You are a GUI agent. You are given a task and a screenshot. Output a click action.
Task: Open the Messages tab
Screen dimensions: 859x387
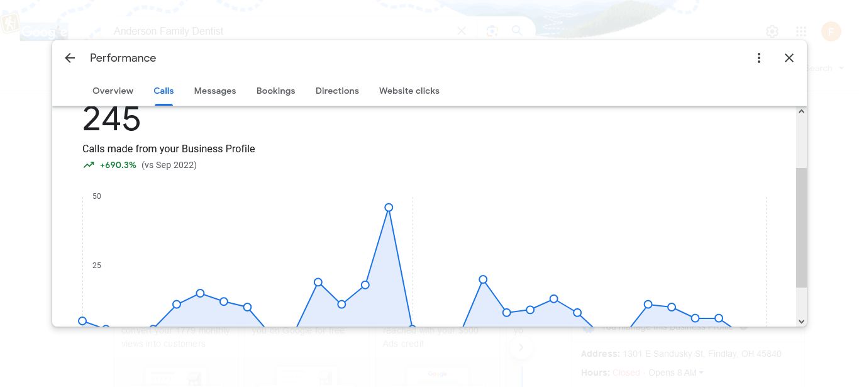click(x=215, y=91)
